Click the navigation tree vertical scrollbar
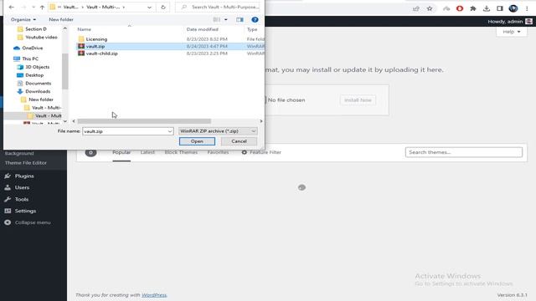This screenshot has width=536, height=301. (65, 71)
